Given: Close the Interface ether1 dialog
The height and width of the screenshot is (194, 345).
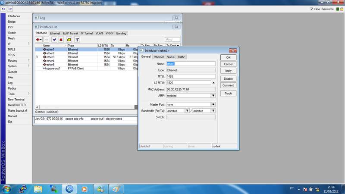Looking at the screenshot, I should 233,50.
